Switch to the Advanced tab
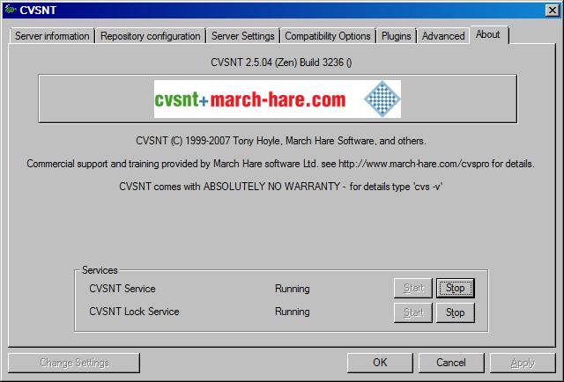564x382 pixels. click(443, 36)
